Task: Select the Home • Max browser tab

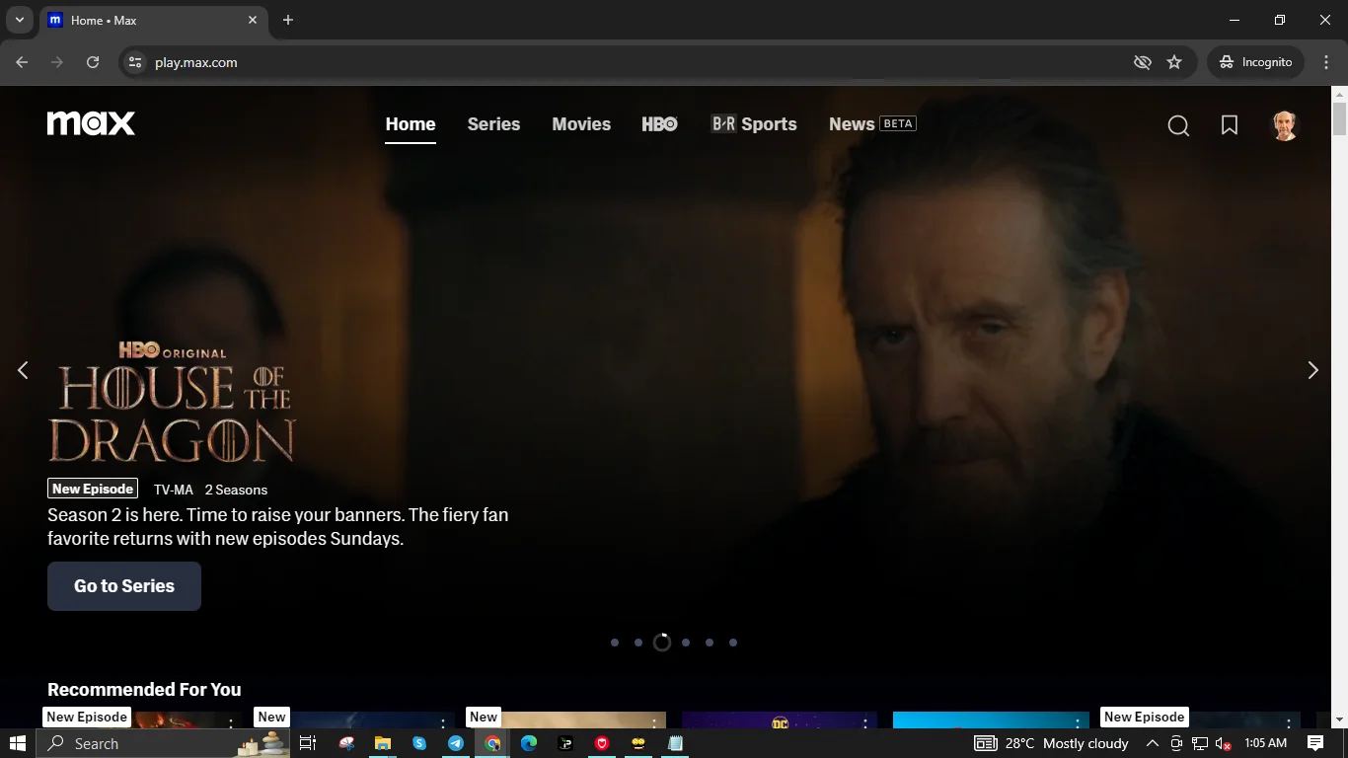Action: [x=153, y=20]
